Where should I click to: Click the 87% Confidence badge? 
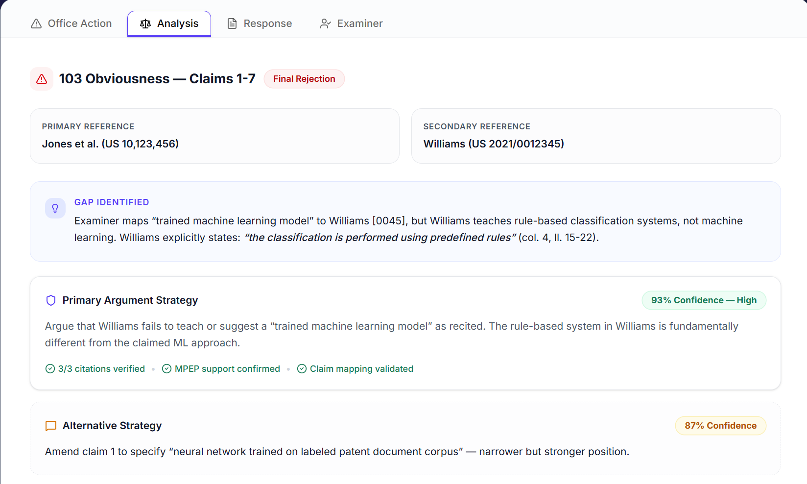point(720,426)
